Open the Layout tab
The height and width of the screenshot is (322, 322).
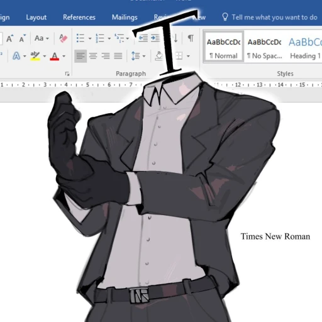click(x=36, y=17)
